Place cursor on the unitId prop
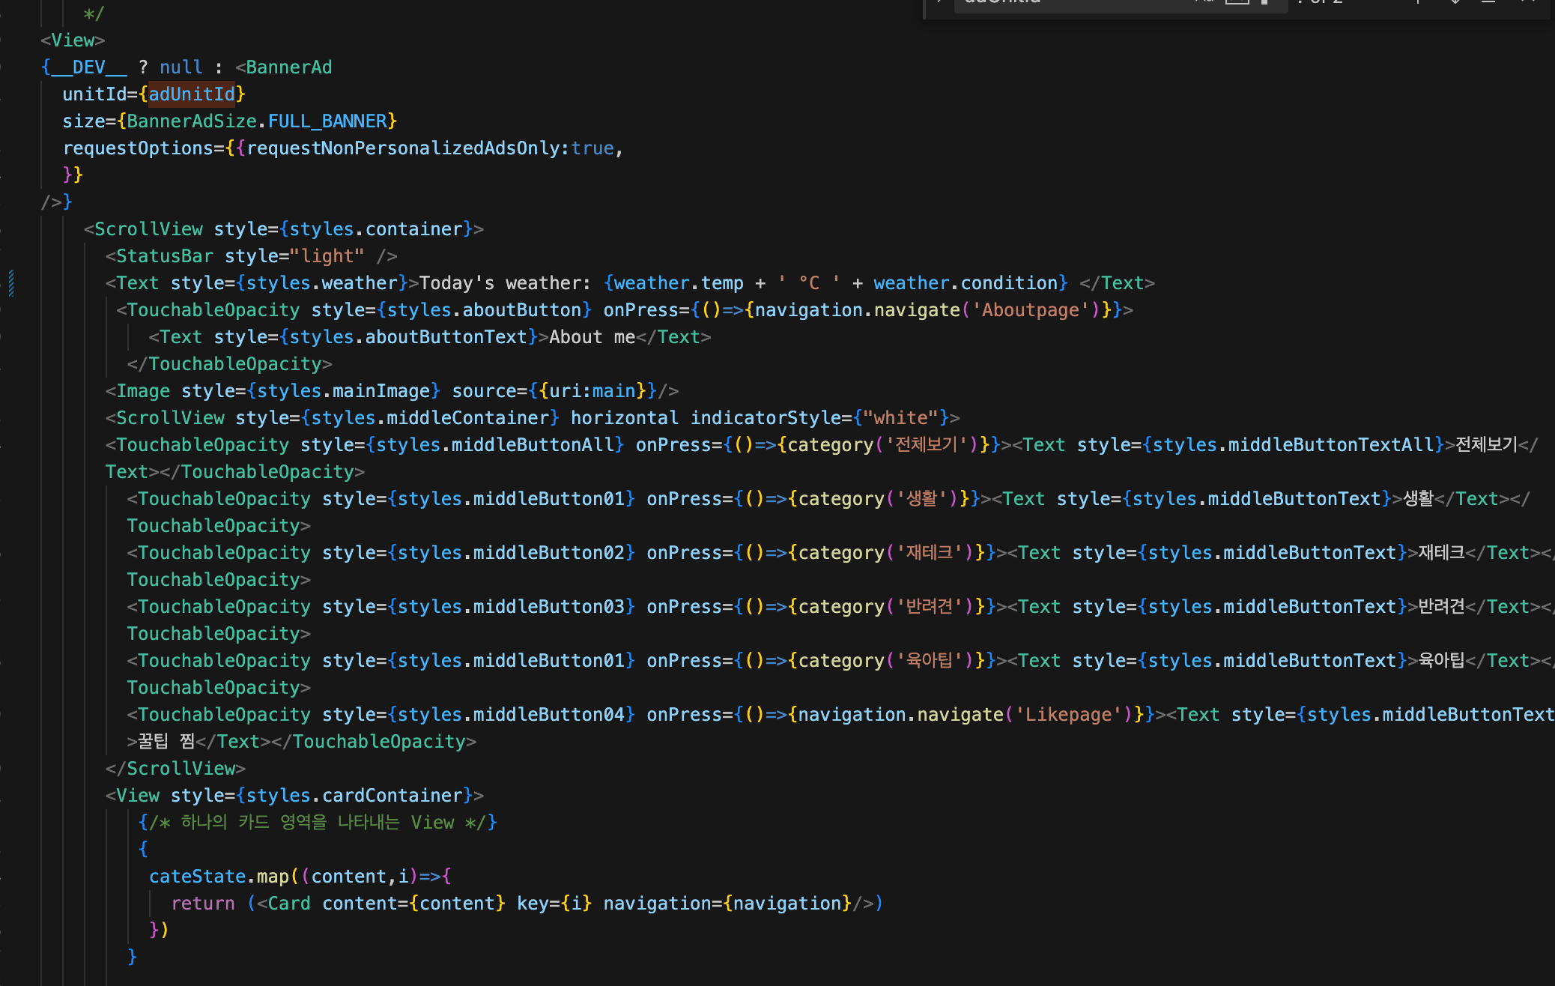This screenshot has width=1555, height=986. tap(94, 94)
